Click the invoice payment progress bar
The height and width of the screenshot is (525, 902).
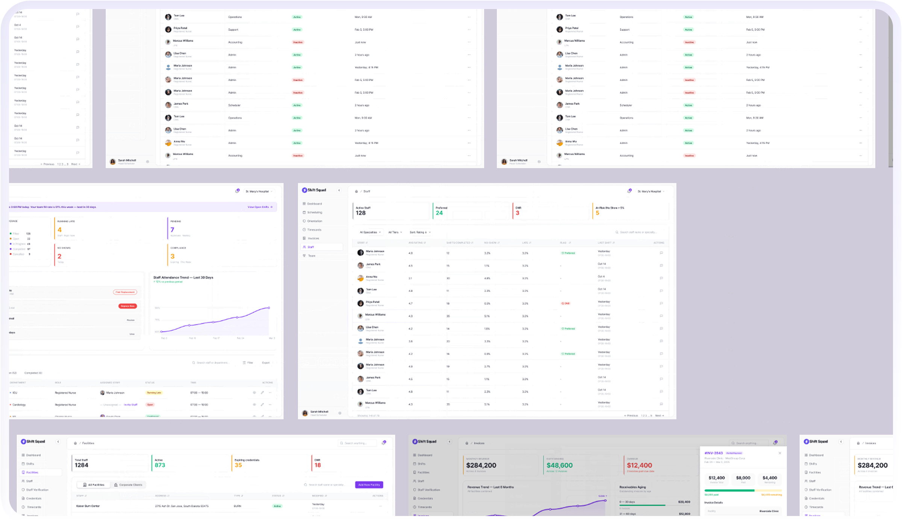pos(743,490)
